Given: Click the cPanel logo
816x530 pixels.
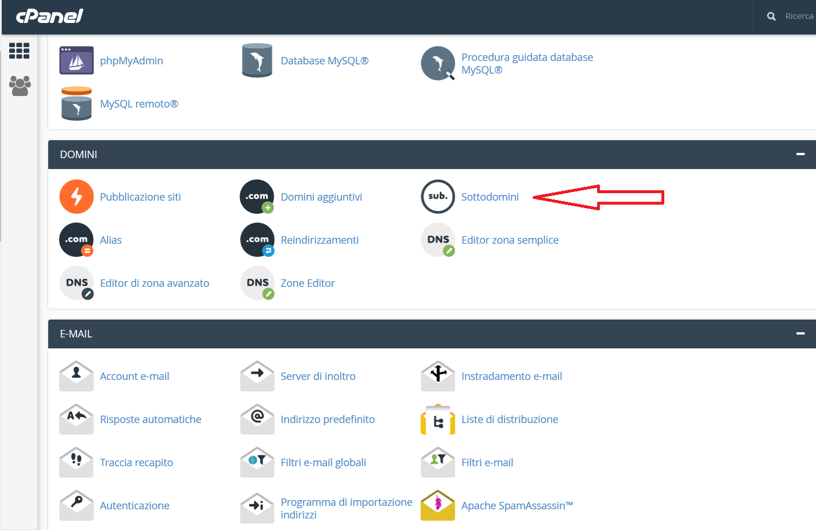Looking at the screenshot, I should point(49,16).
